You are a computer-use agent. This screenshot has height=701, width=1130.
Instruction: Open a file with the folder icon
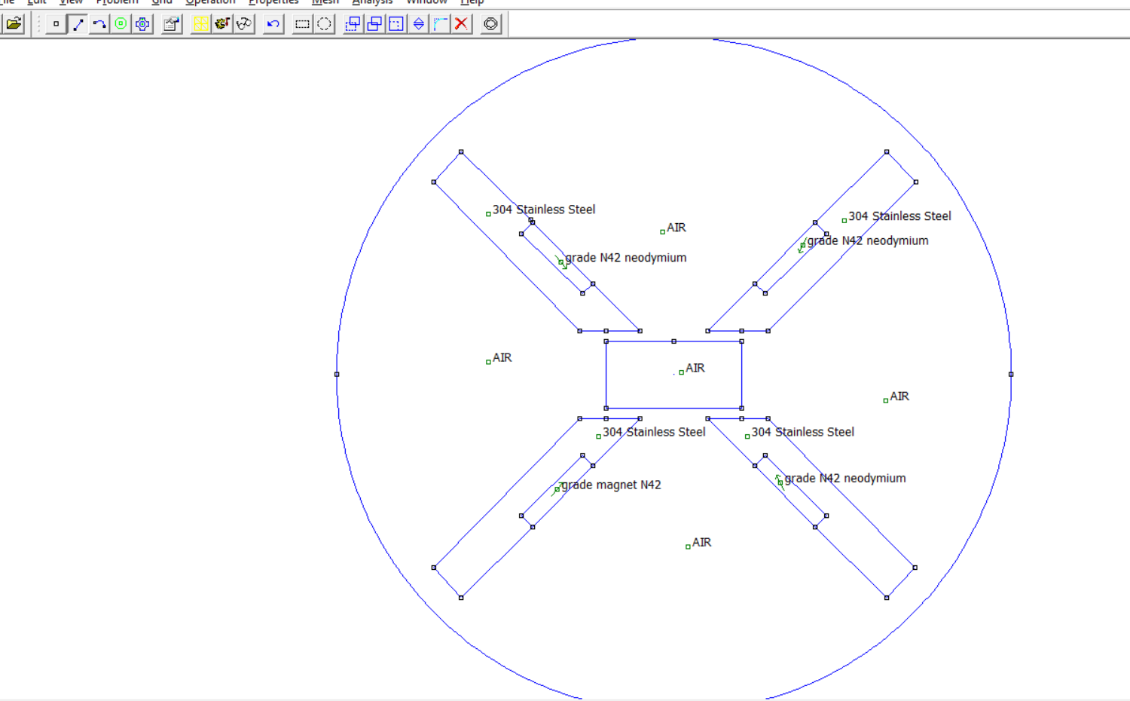click(14, 24)
